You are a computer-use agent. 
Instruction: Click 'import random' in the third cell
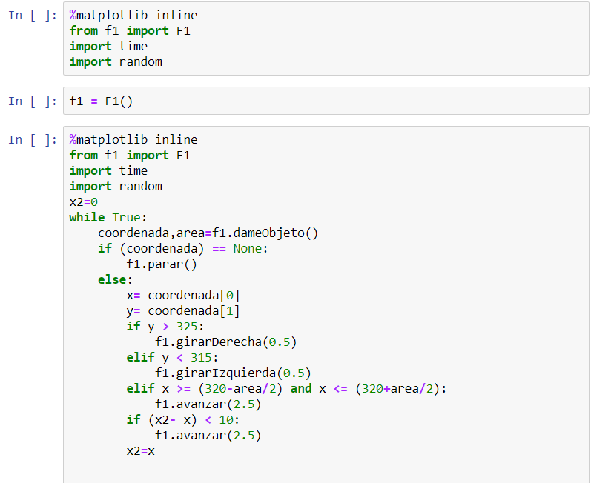click(116, 187)
